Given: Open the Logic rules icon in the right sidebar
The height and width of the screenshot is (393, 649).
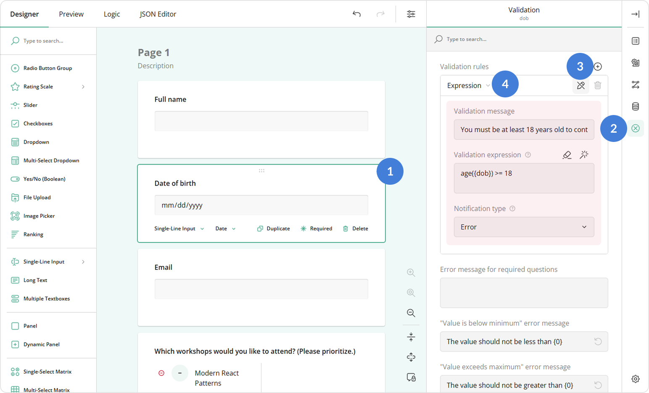Looking at the screenshot, I should [636, 84].
